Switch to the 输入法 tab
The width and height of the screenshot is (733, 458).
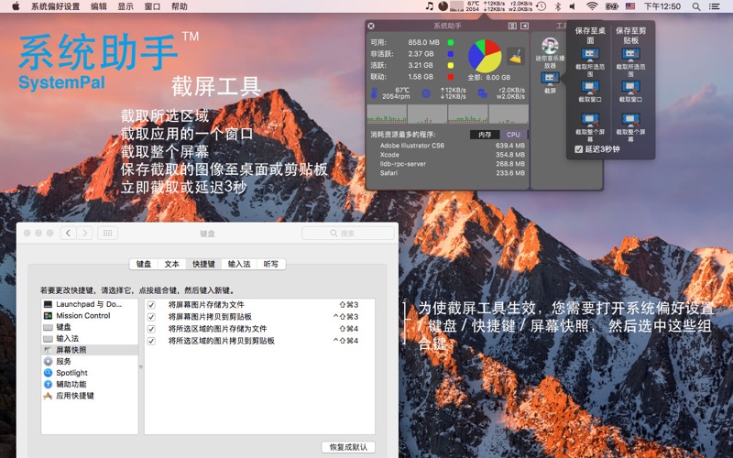238,264
